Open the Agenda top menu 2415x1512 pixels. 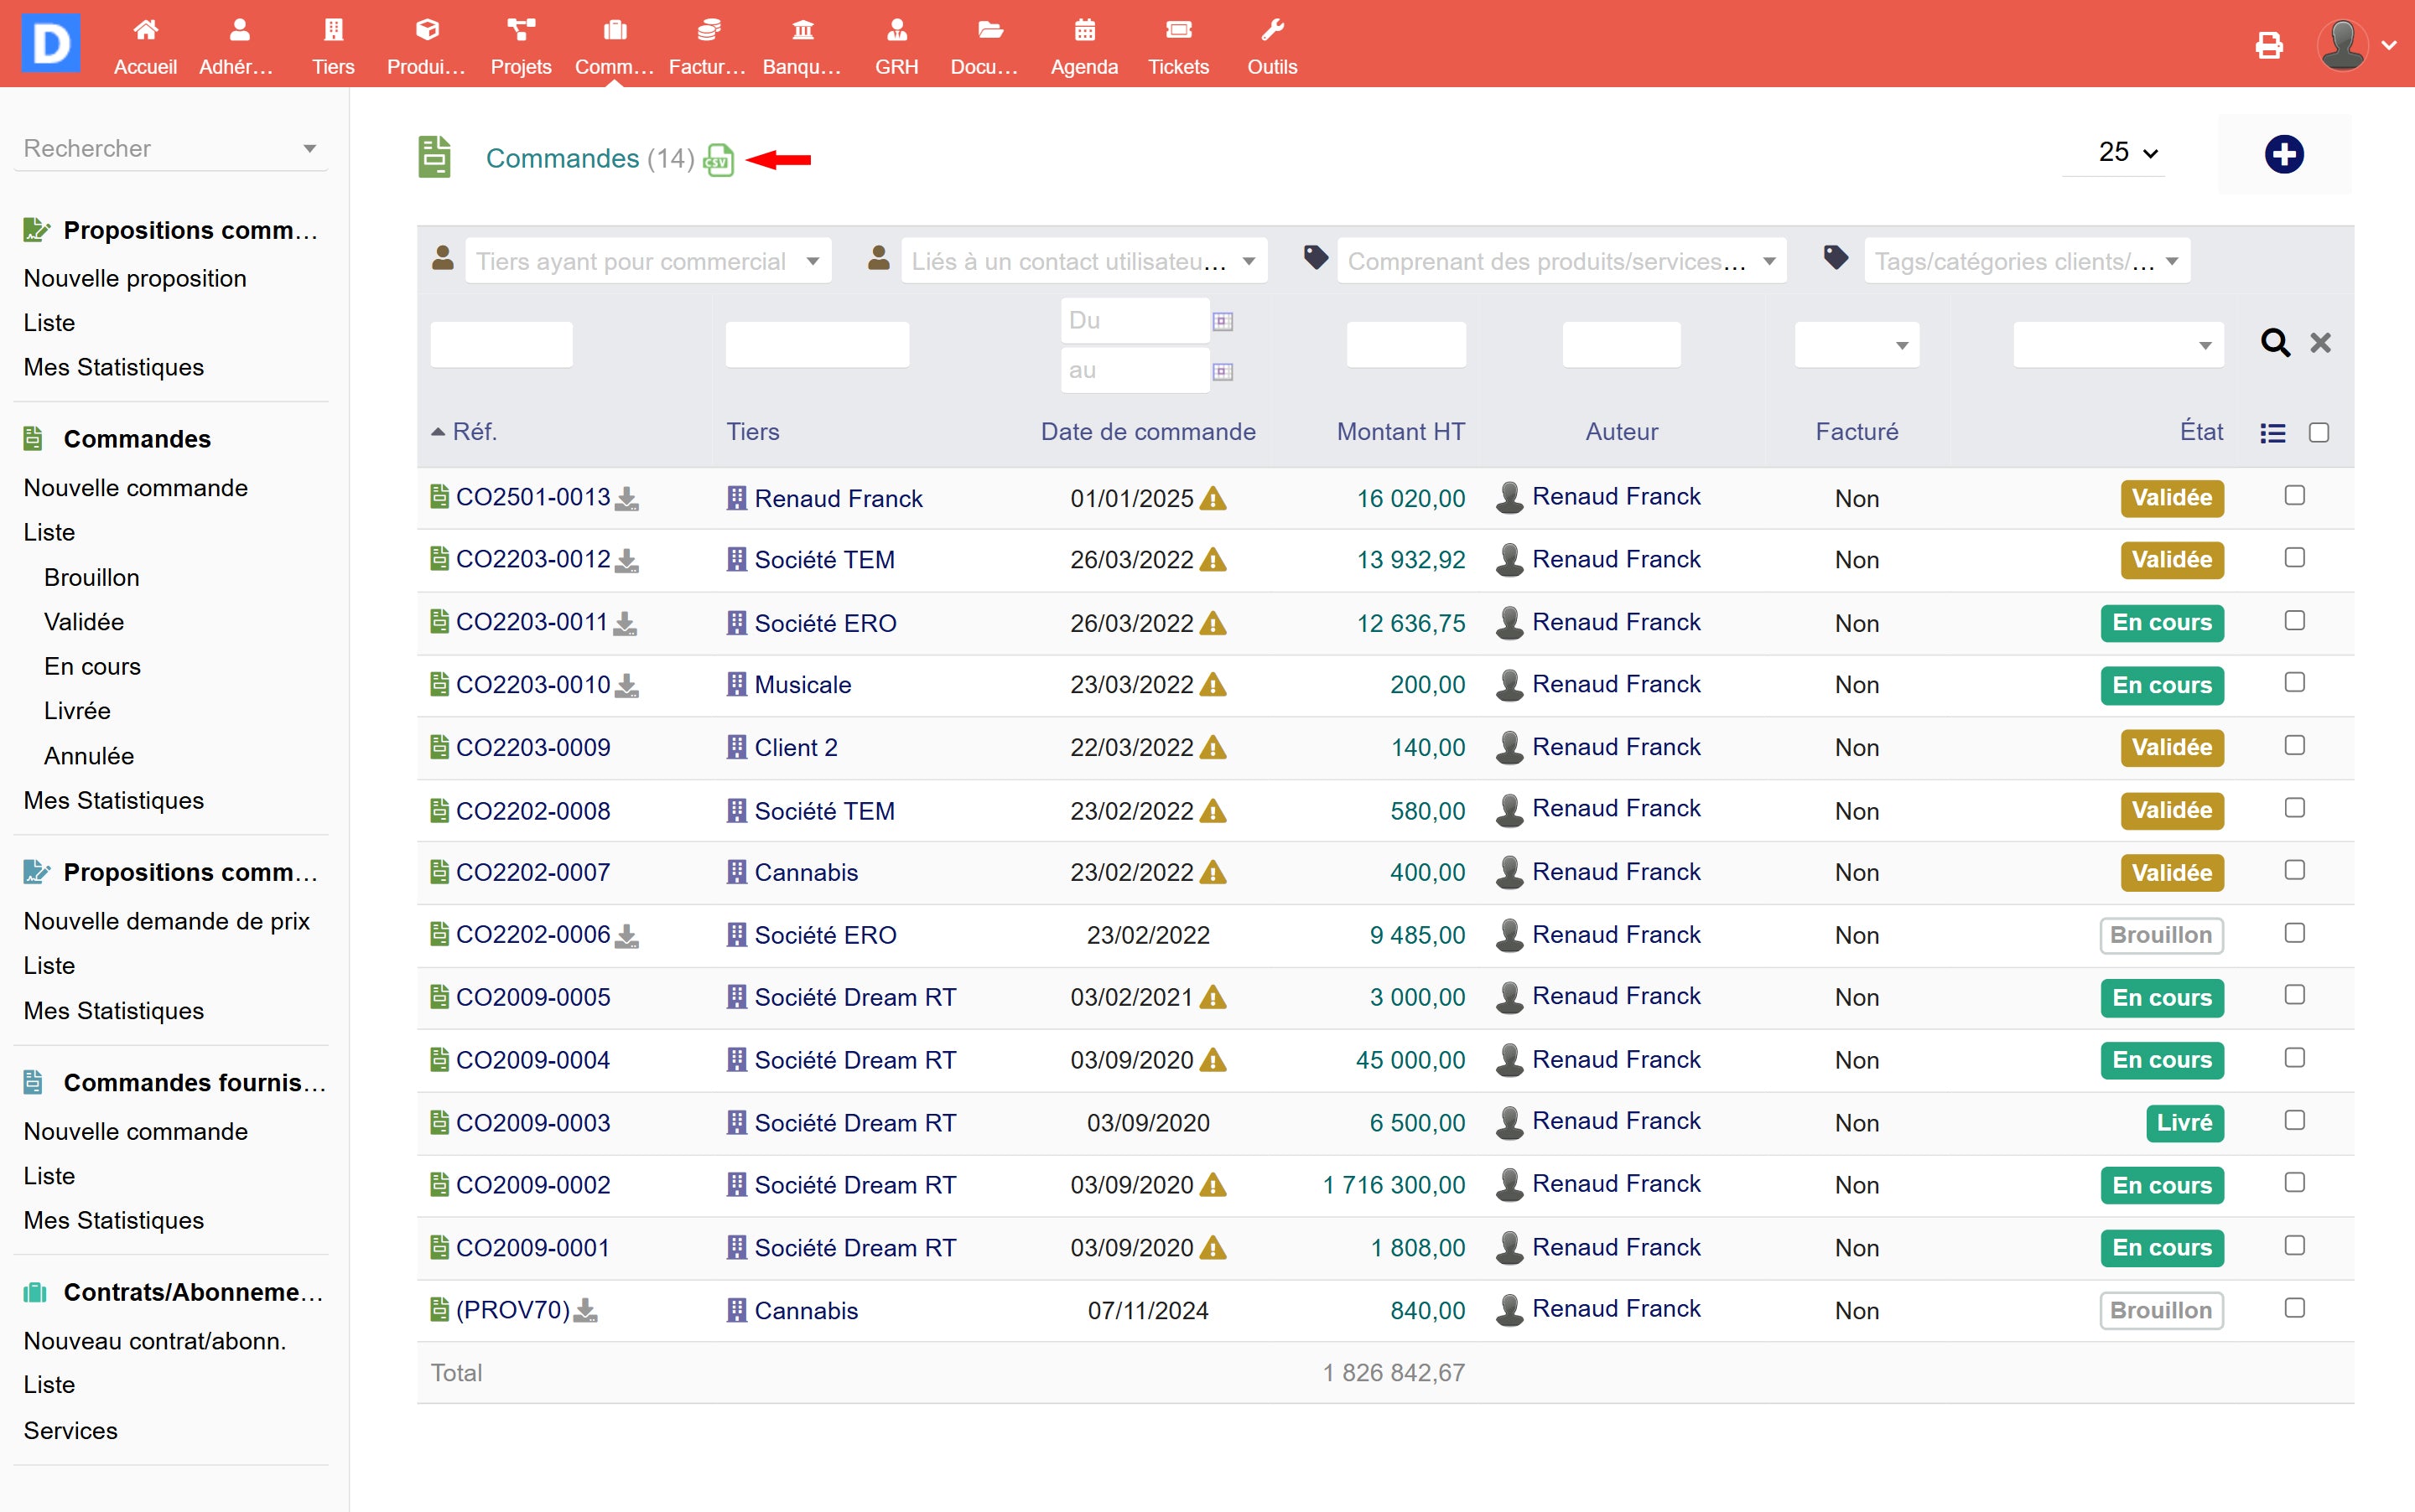coord(1083,45)
